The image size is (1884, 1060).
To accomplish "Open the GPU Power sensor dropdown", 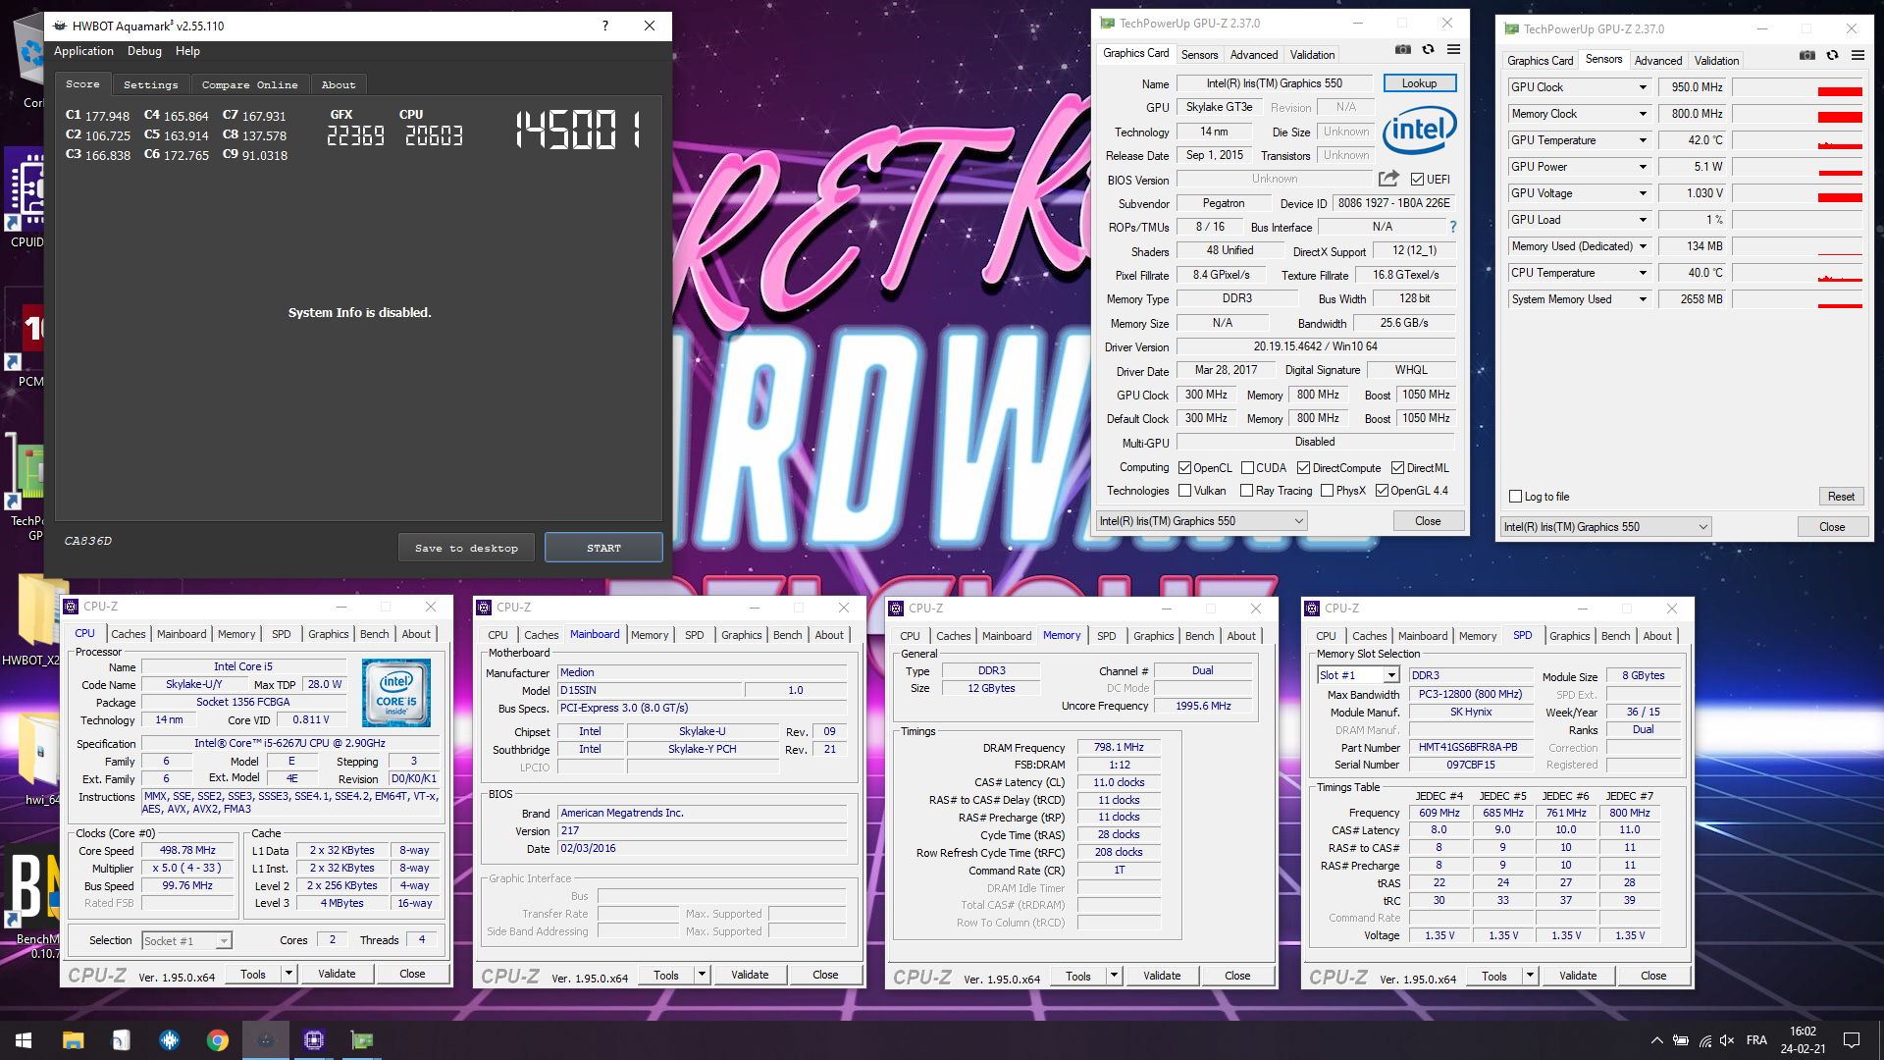I will tap(1643, 167).
